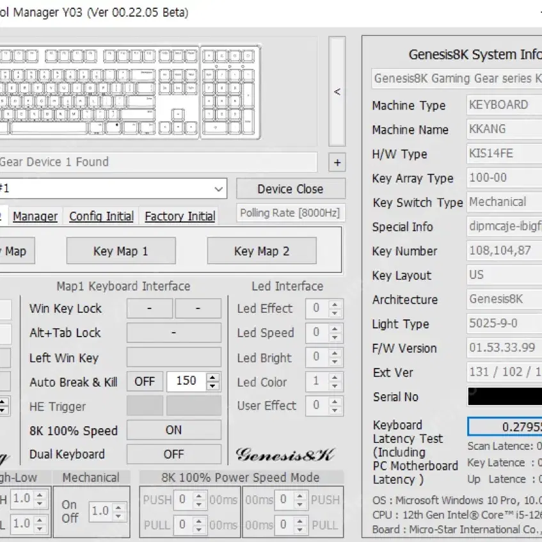Decrease the Led Speed value
This screenshot has height=542, width=542.
click(x=335, y=337)
